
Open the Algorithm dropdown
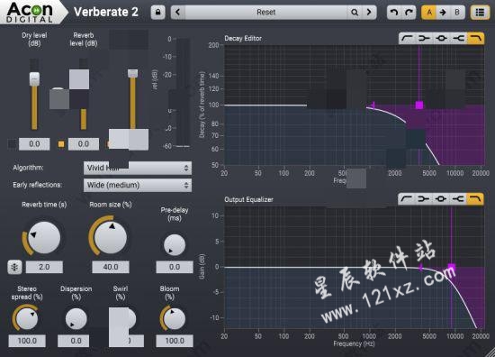pyautogui.click(x=138, y=168)
